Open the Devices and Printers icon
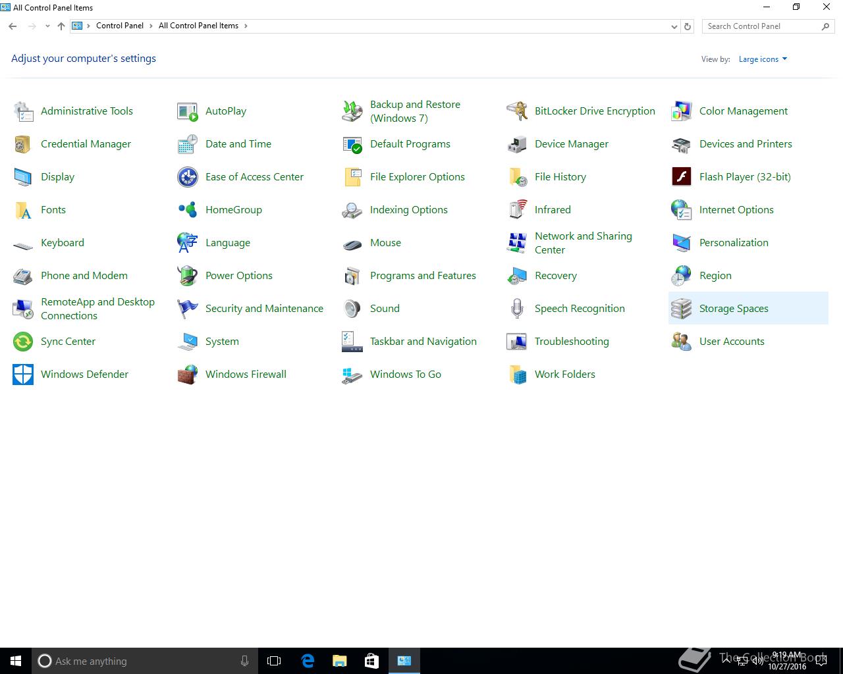 coord(682,144)
